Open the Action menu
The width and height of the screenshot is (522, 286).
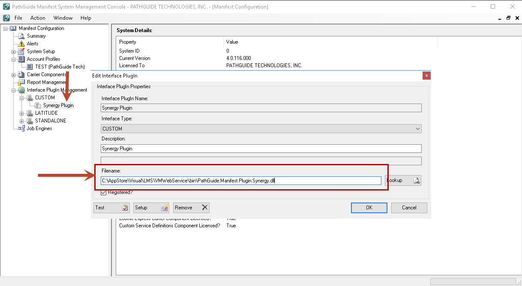pyautogui.click(x=38, y=18)
